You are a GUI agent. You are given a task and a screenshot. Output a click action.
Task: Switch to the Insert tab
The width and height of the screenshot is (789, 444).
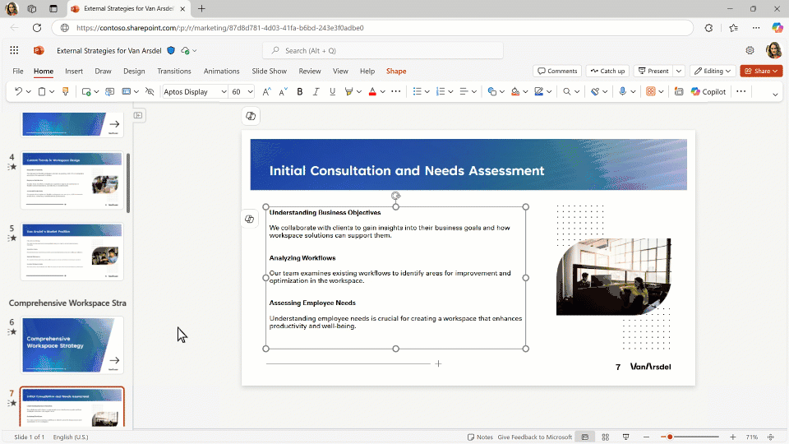[74, 72]
